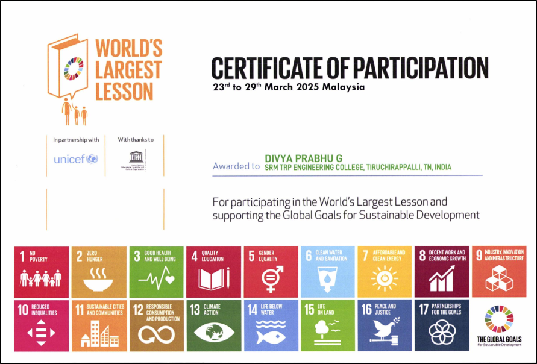Select the Good Health and Well-Being tile

[156, 272]
